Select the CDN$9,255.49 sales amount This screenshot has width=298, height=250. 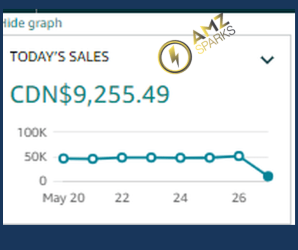click(x=90, y=94)
